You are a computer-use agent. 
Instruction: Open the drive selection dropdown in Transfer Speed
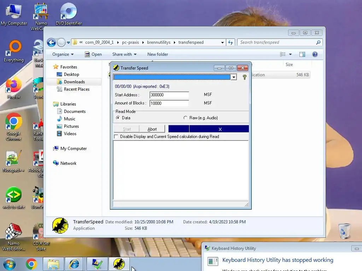point(234,77)
